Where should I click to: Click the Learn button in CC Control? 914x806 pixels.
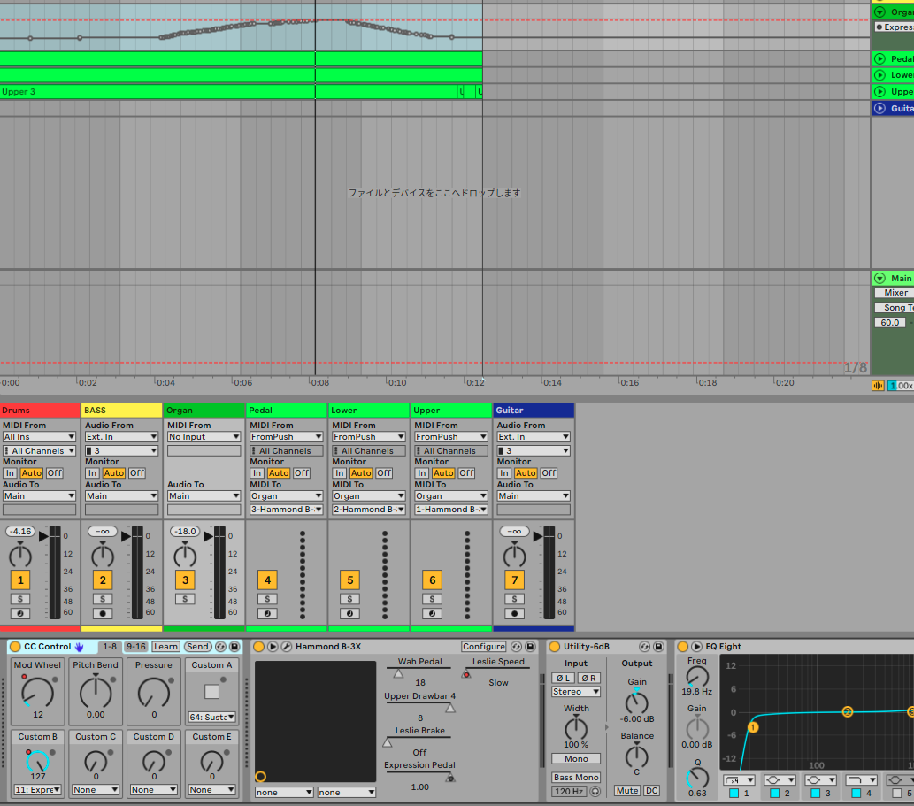point(165,647)
